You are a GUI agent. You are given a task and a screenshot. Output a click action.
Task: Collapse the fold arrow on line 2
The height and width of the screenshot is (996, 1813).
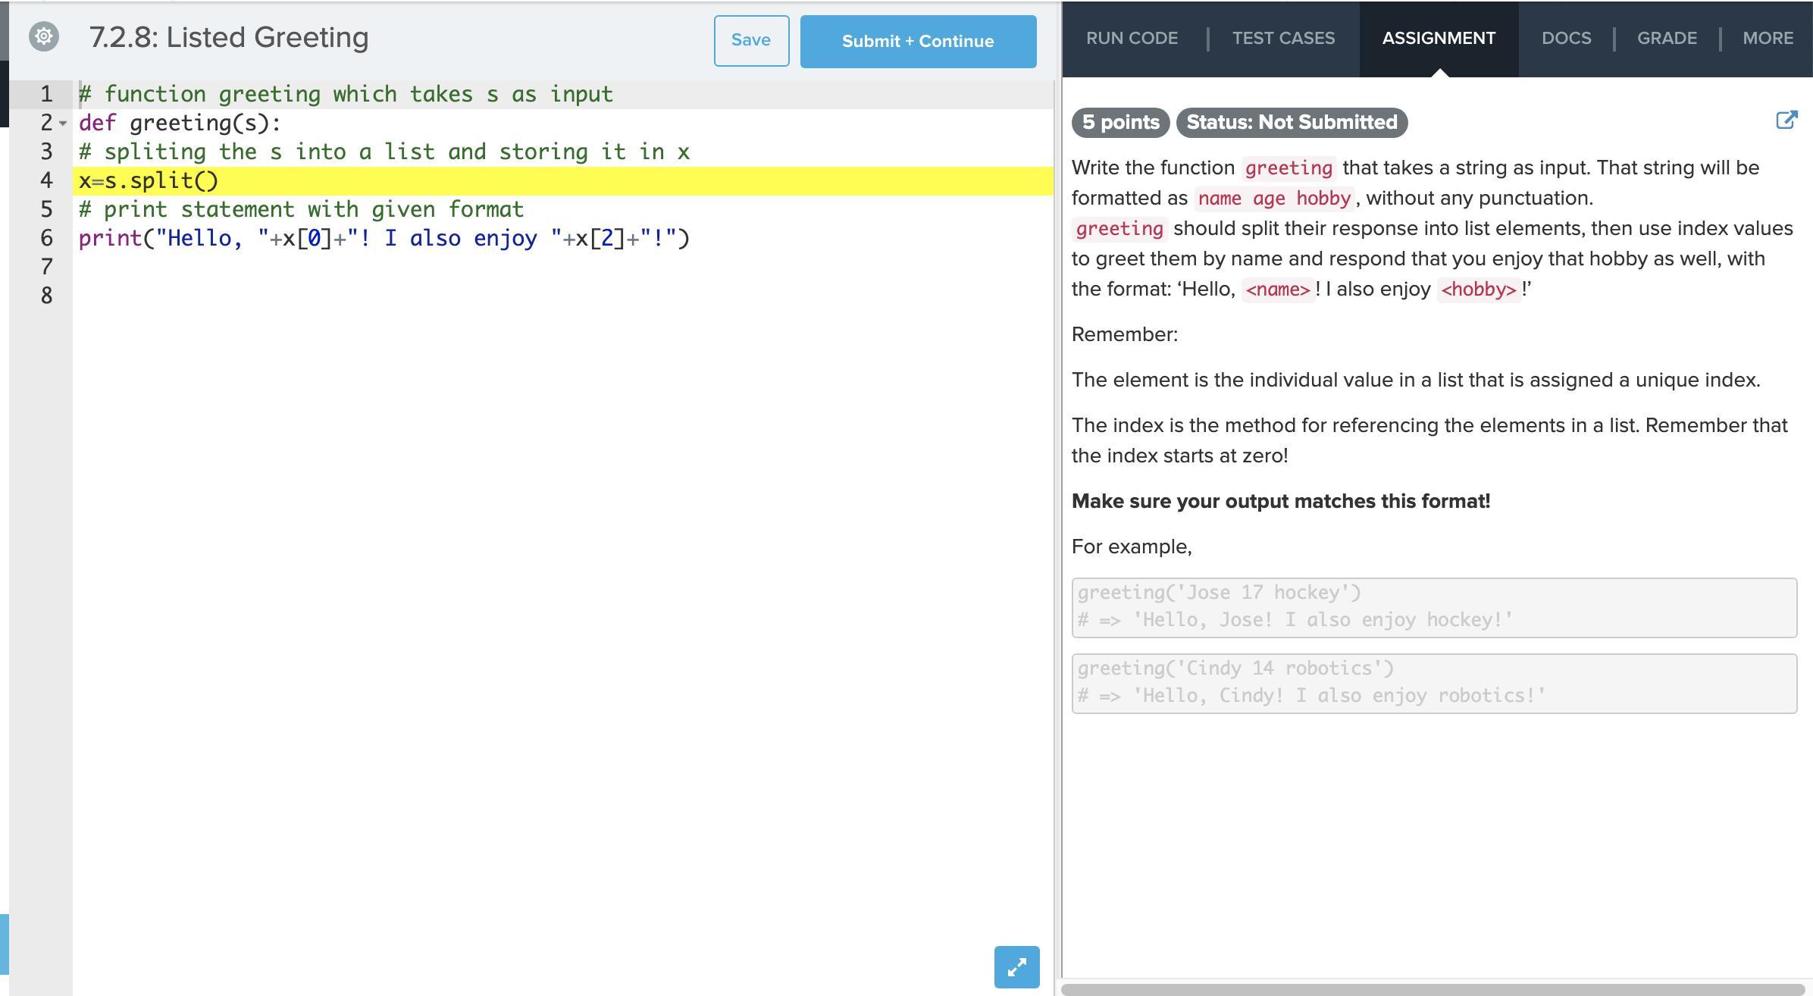63,123
